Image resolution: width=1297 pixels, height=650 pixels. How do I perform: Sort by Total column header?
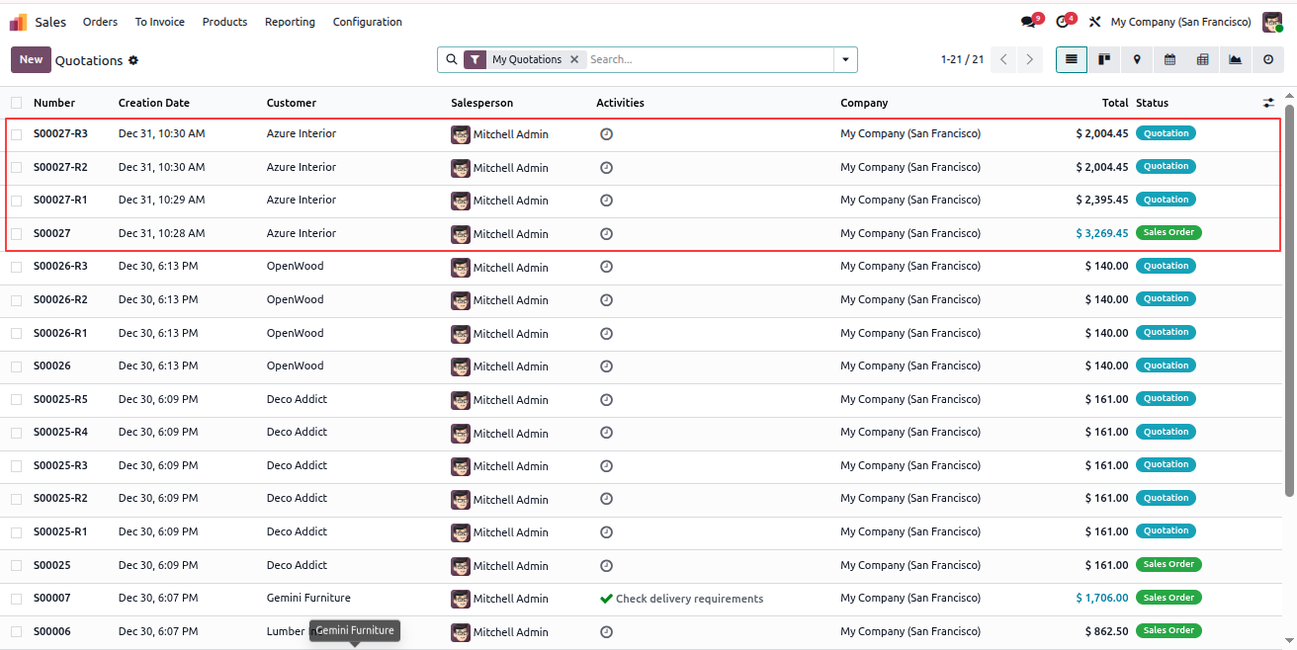click(x=1115, y=103)
